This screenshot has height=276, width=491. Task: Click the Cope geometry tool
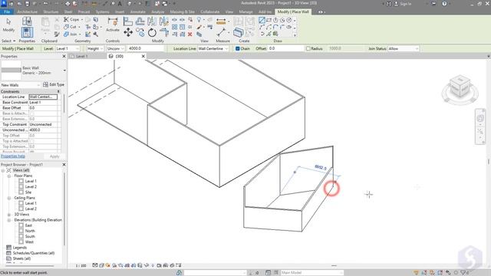click(71, 19)
